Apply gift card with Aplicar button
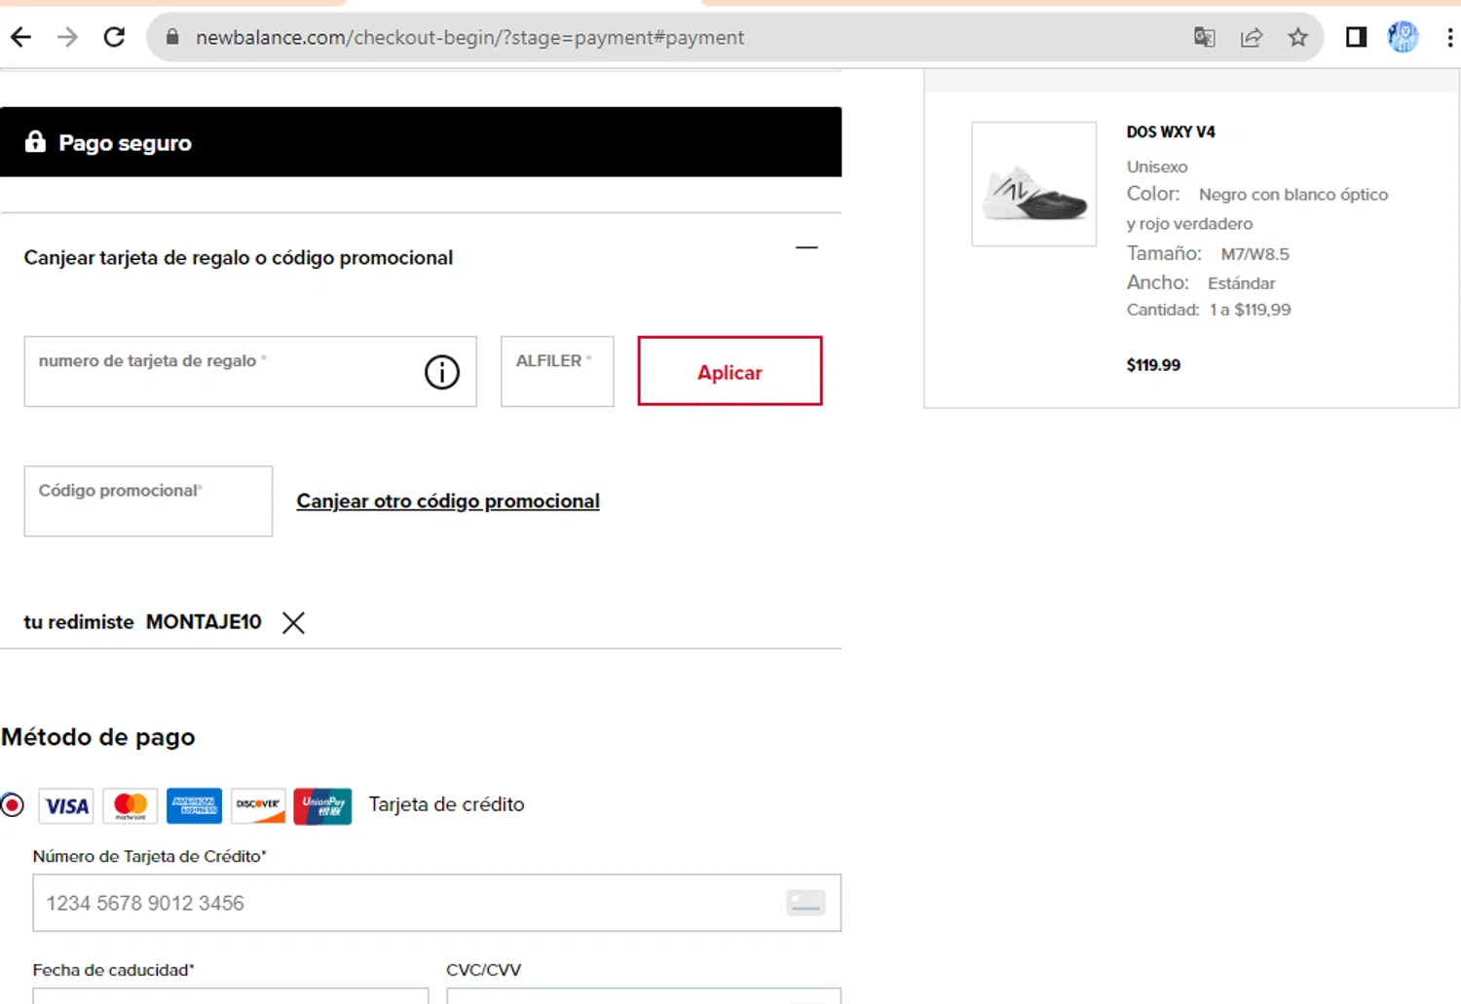The image size is (1461, 1004). (730, 371)
